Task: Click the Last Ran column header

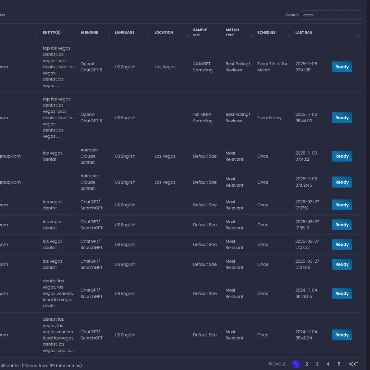Action: pyautogui.click(x=304, y=33)
